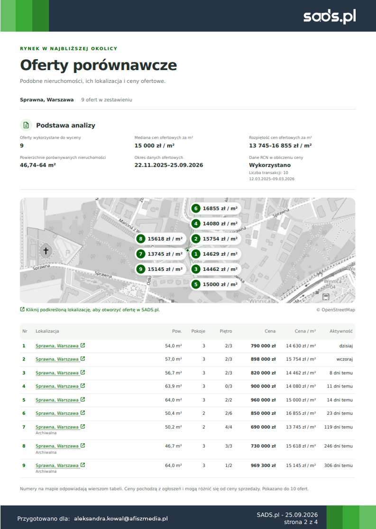Open Sprawna, Warszawa link in row 6

point(57,413)
